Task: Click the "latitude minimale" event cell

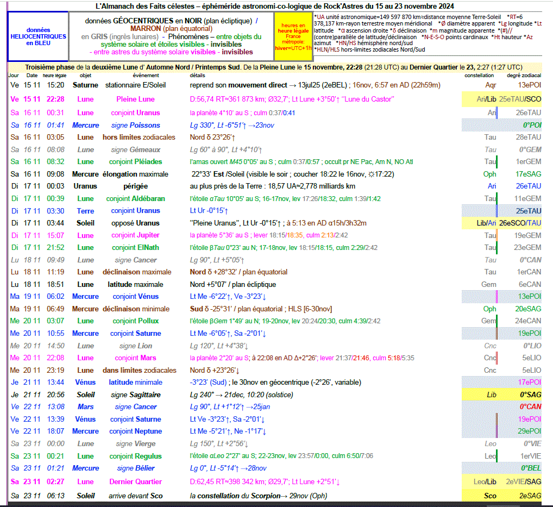Action: tap(135, 383)
